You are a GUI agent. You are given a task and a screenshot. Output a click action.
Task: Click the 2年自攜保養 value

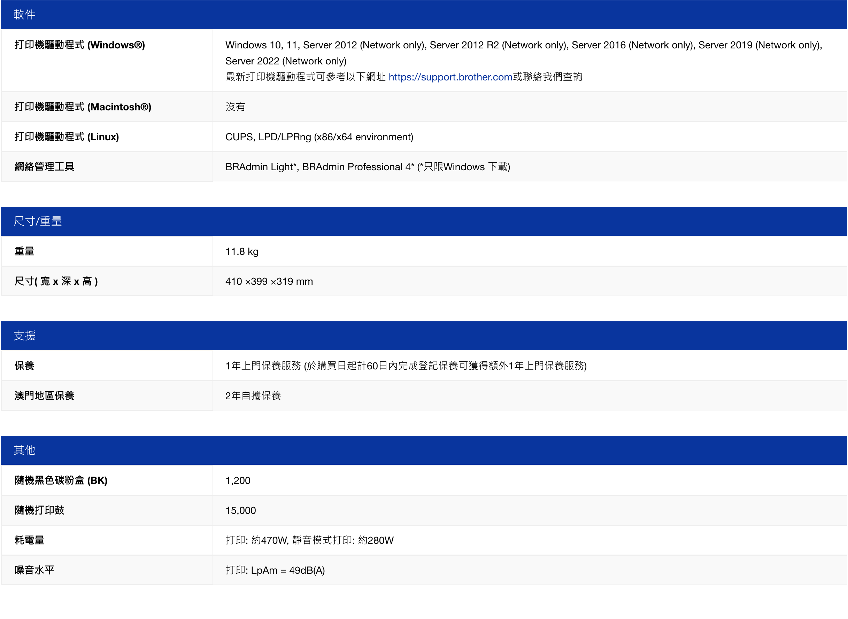pos(253,396)
